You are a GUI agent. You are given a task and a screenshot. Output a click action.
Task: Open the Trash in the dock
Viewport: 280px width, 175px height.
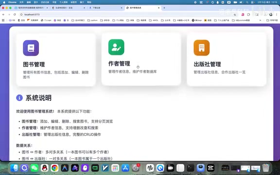(x=266, y=168)
